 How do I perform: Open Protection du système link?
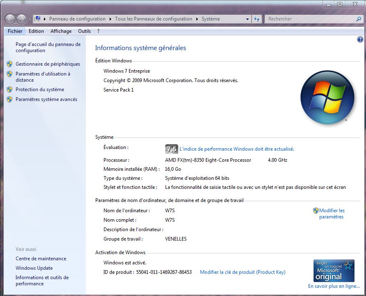pyautogui.click(x=40, y=89)
